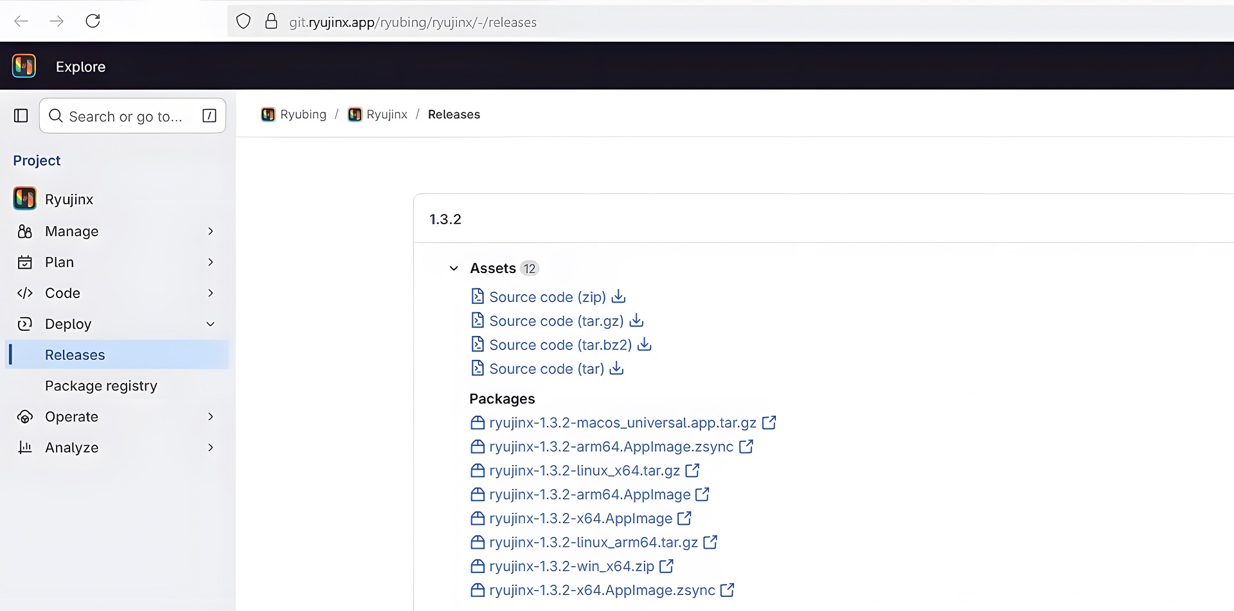
Task: Click download icon beside Source code (tar.bz2)
Action: 645,344
